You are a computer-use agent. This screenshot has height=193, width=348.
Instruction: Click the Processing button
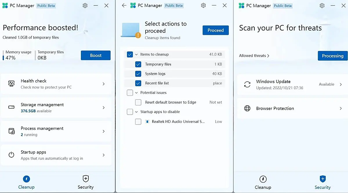(333, 56)
